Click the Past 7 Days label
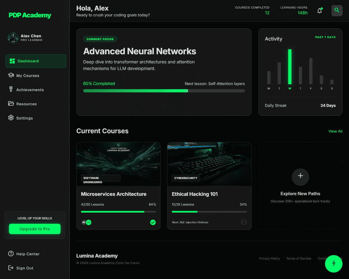 point(325,37)
